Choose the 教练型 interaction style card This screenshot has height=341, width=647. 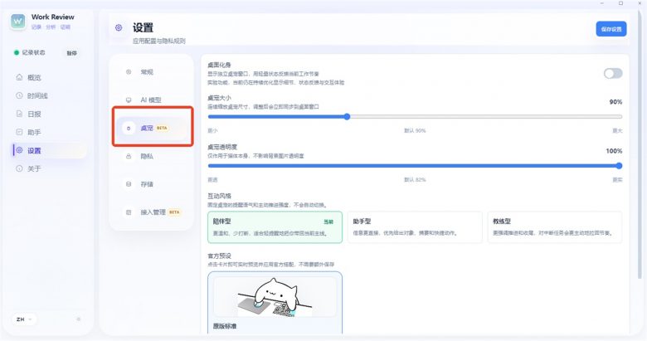[555, 227]
